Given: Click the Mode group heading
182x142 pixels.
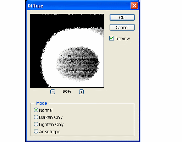Looking at the screenshot, I should click(42, 103).
